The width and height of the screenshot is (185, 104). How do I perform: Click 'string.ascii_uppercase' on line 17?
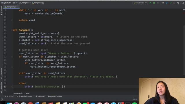pos(57,40)
